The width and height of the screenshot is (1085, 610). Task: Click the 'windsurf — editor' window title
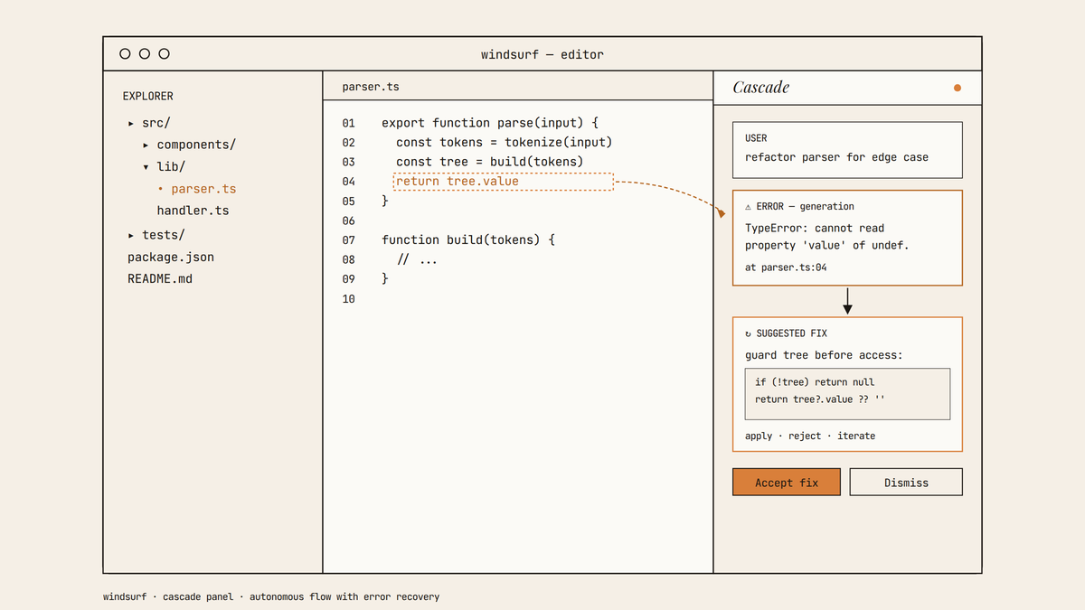[x=542, y=54]
